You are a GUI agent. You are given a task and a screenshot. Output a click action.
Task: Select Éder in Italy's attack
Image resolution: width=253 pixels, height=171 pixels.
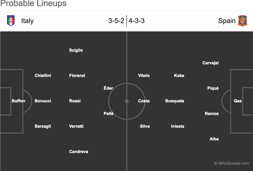coord(108,88)
